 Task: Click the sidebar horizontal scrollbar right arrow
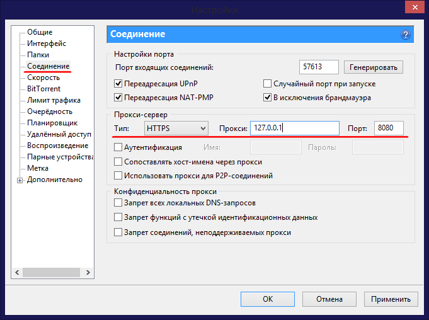click(89, 273)
